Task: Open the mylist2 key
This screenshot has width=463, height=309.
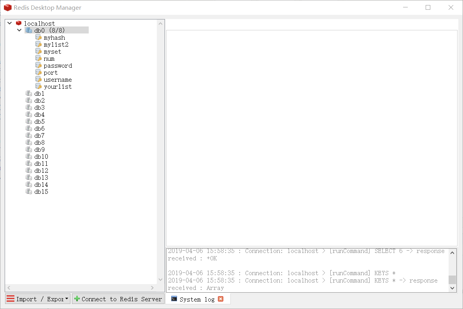Action: tap(56, 45)
